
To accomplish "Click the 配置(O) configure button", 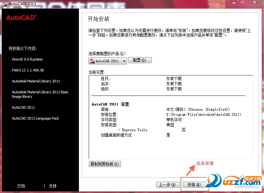I will point(140,60).
